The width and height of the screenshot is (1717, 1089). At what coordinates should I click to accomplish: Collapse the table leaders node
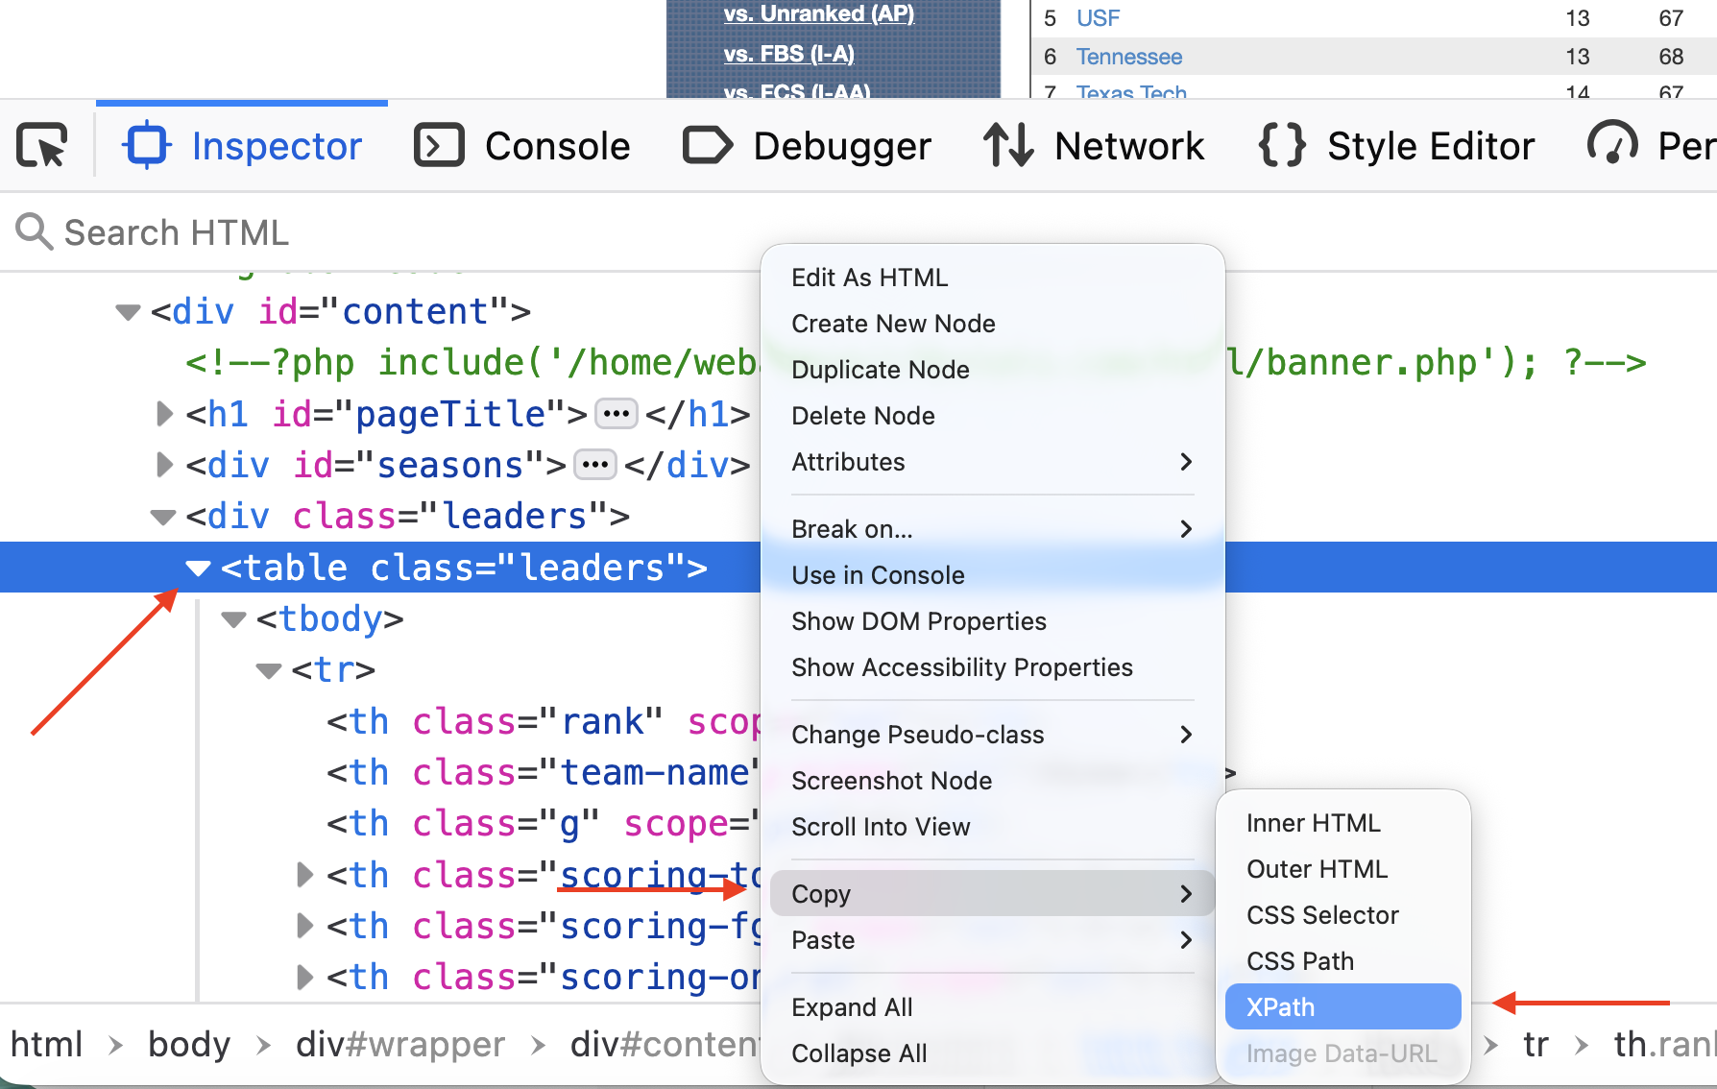click(199, 569)
